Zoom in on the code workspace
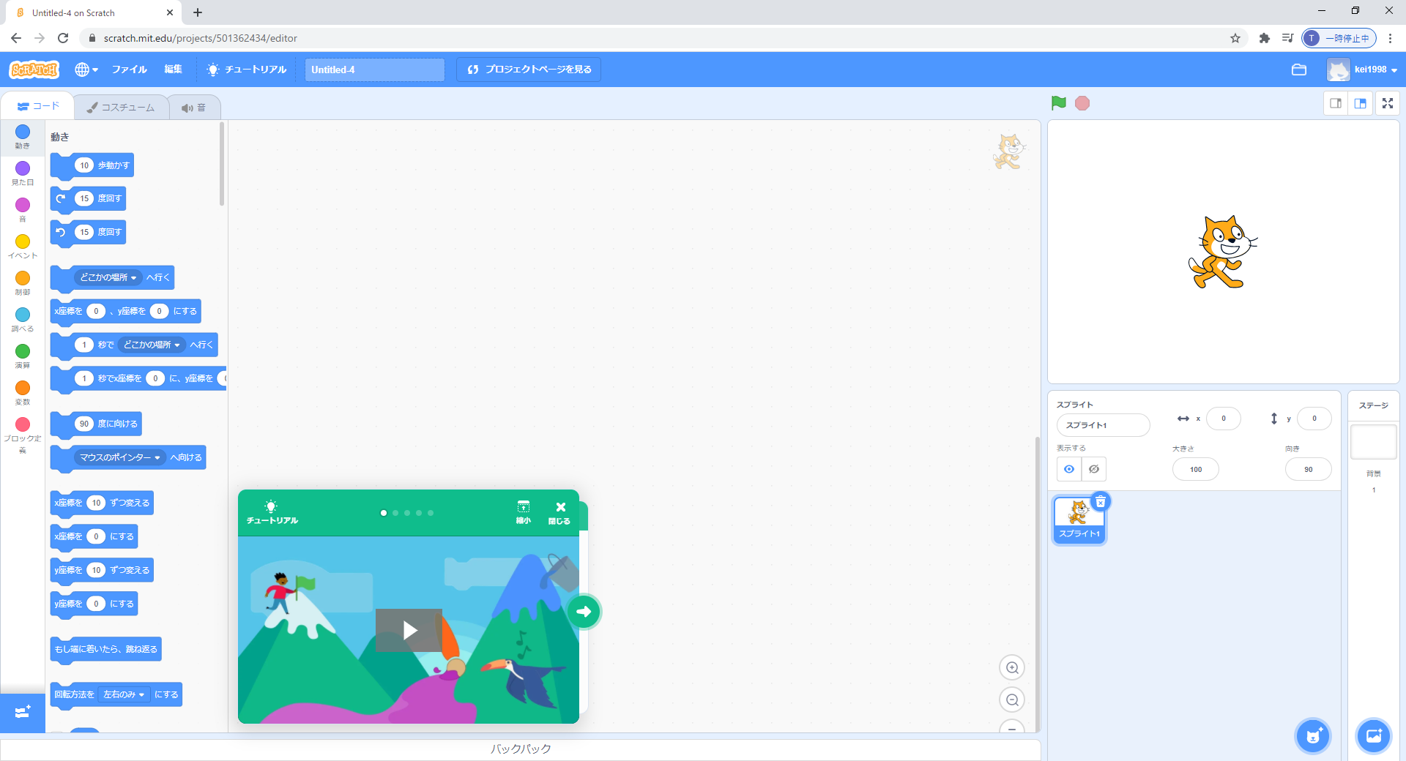 pos(1012,667)
